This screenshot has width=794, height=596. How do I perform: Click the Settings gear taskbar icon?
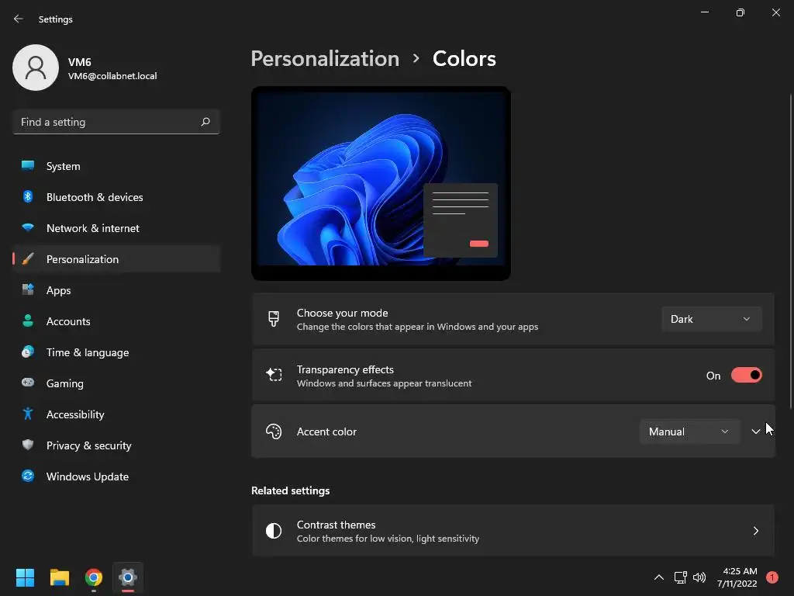(x=128, y=577)
